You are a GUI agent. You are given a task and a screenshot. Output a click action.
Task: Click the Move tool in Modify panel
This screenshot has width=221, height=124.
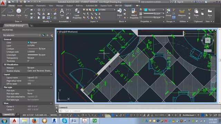pyautogui.click(x=39, y=10)
